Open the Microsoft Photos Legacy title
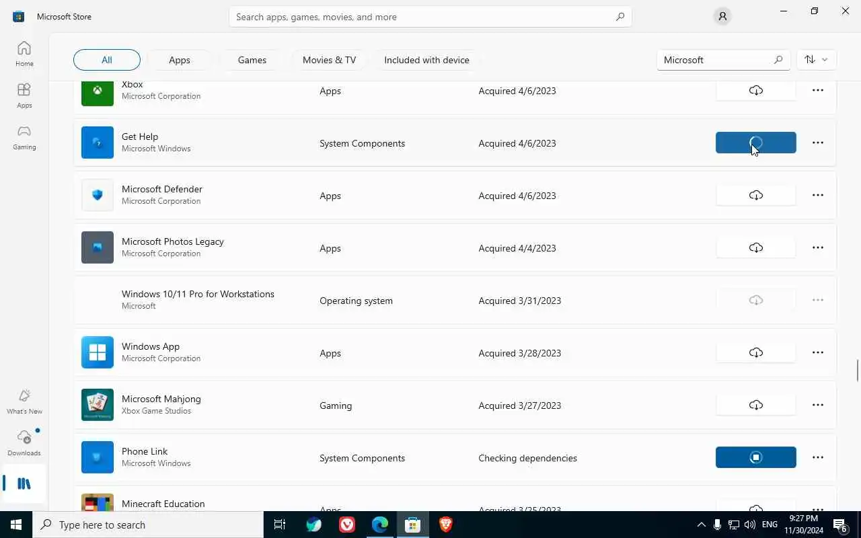 [x=173, y=241]
